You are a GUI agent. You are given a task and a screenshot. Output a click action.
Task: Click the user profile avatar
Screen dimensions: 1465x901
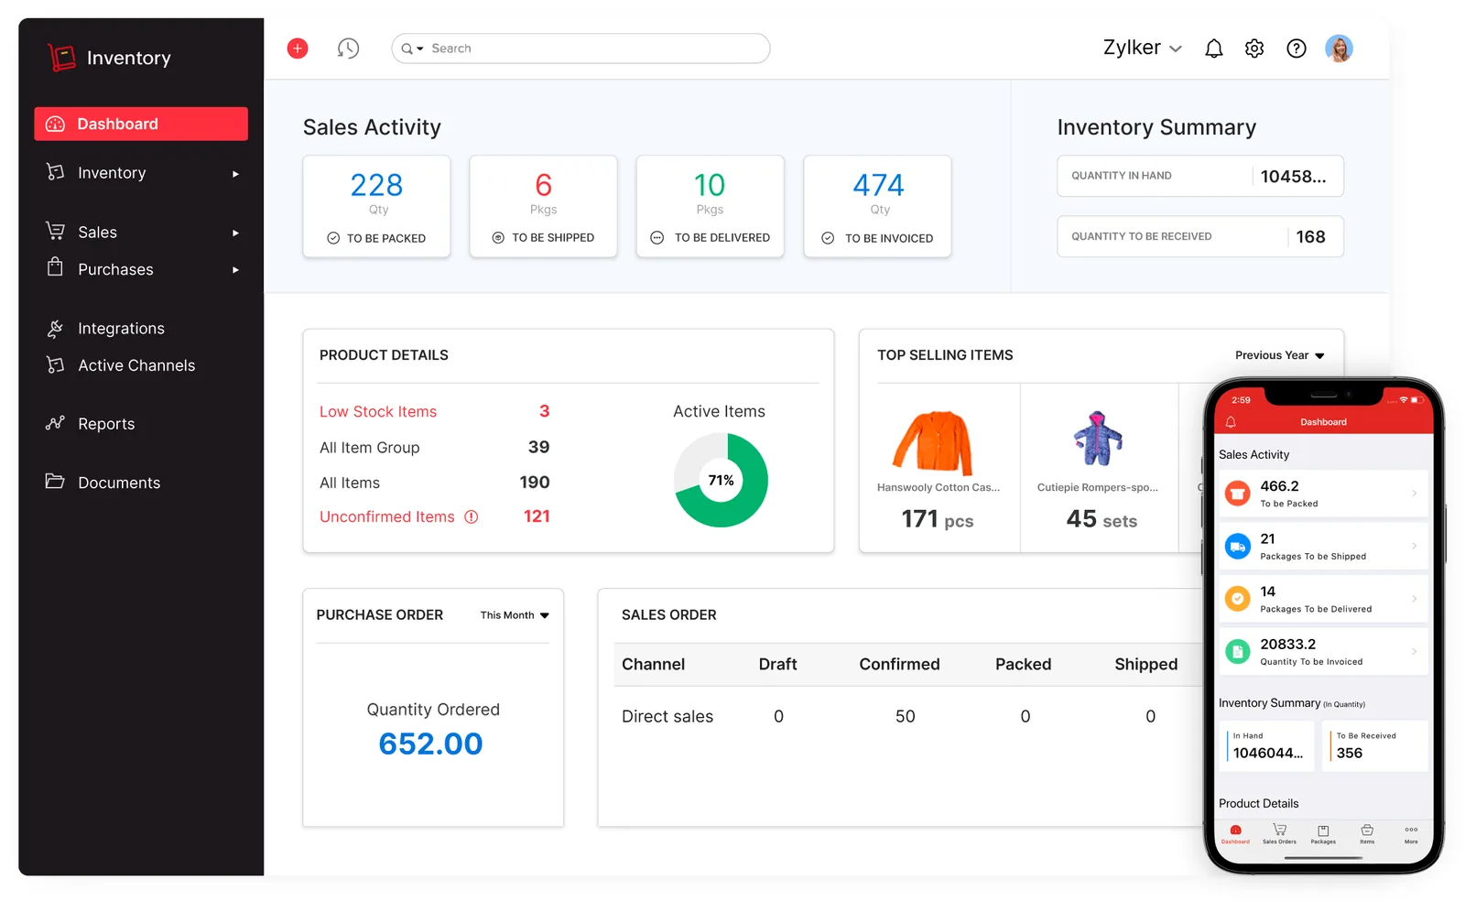click(x=1339, y=49)
